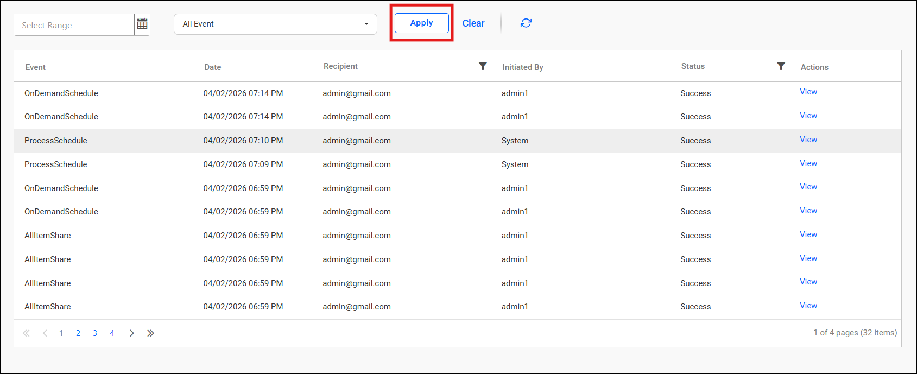Click admin@gmail.com in ProcessSchedule 07:09 PM row
Viewport: 917px width, 374px height.
coord(357,164)
